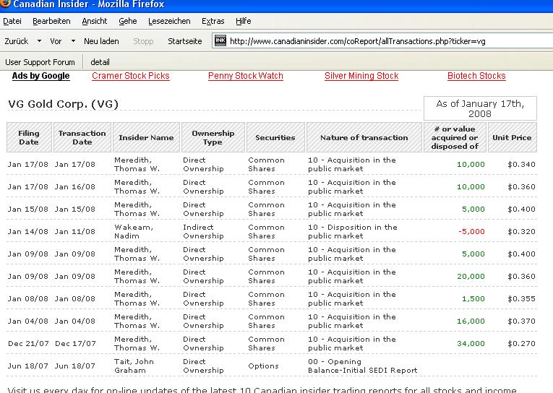Click the 'As of January 17th, 2008' box
Image resolution: width=553 pixels, height=393 pixels.
tap(480, 108)
